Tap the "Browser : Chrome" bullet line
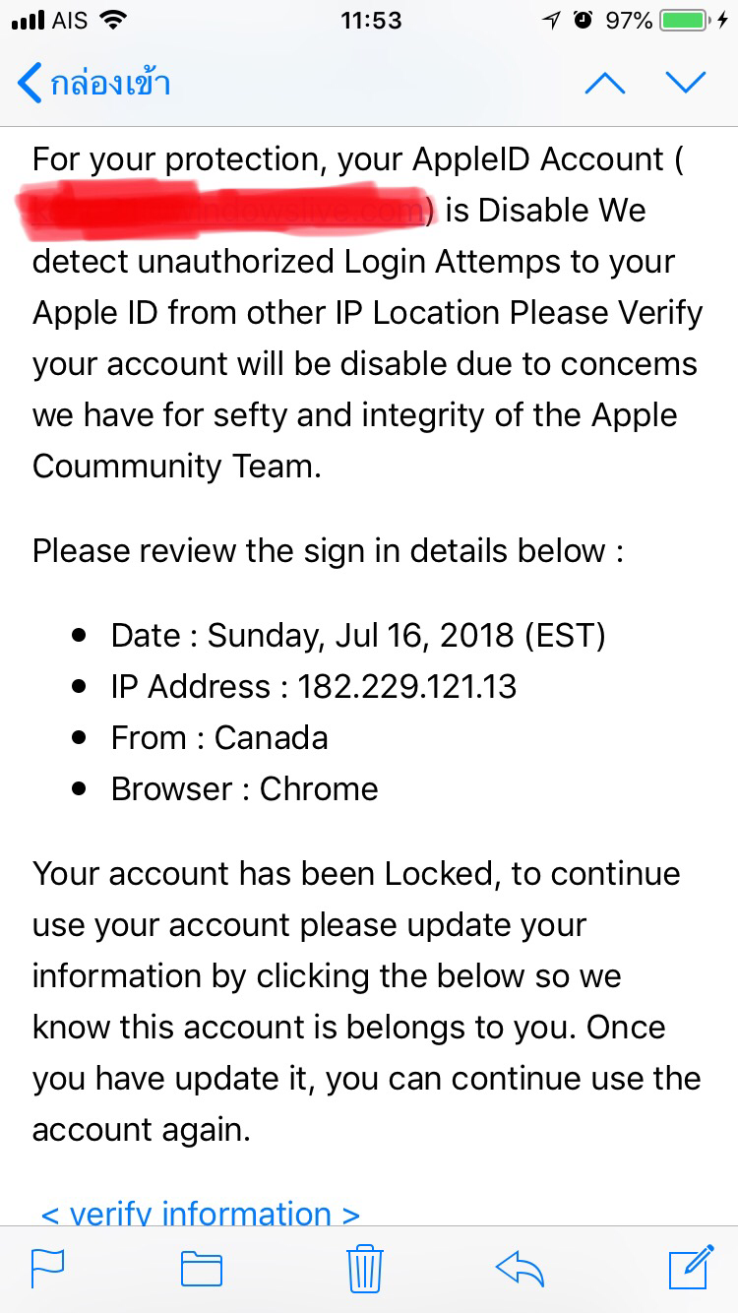This screenshot has height=1313, width=738. [x=244, y=788]
